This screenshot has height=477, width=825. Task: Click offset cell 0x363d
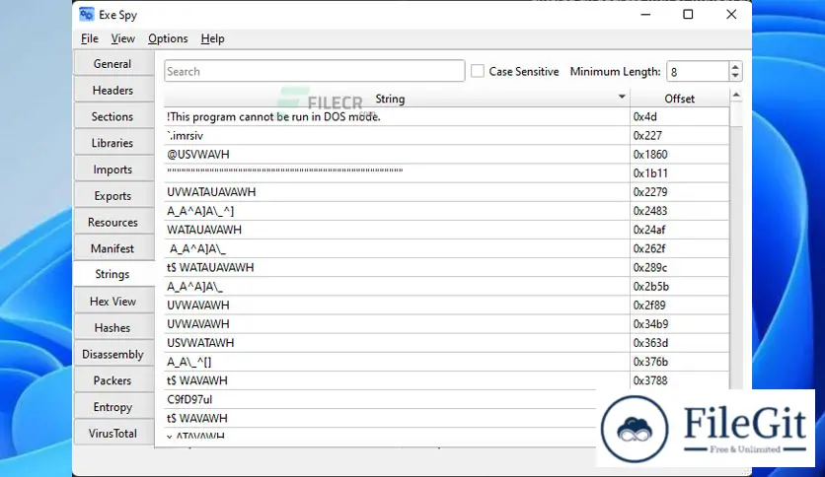tap(679, 343)
